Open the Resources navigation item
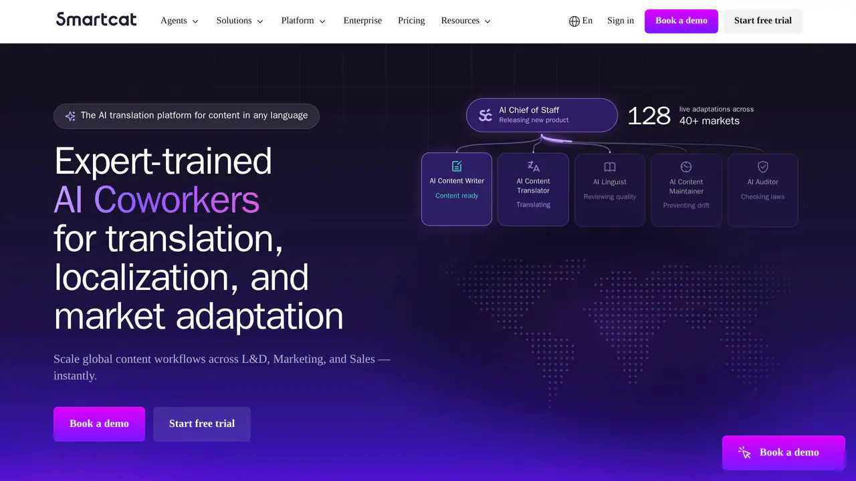Image resolution: width=856 pixels, height=481 pixels. click(x=466, y=21)
